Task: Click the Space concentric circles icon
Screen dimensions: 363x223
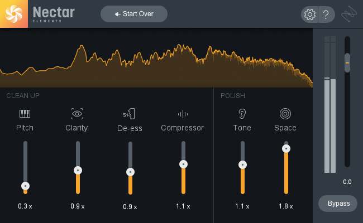Action: point(285,114)
